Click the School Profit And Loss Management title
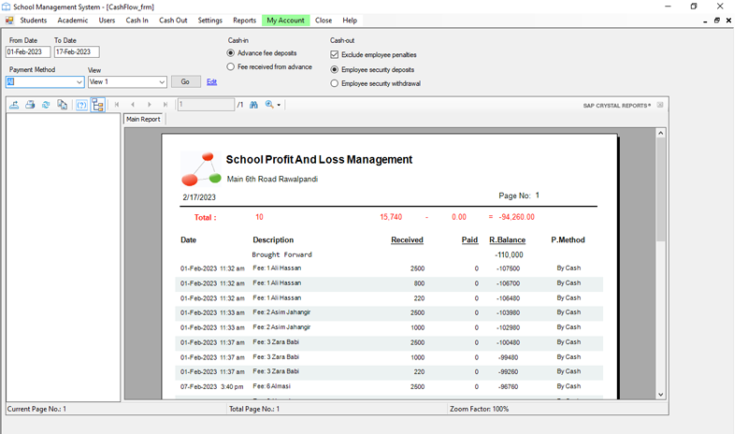 pos(319,159)
